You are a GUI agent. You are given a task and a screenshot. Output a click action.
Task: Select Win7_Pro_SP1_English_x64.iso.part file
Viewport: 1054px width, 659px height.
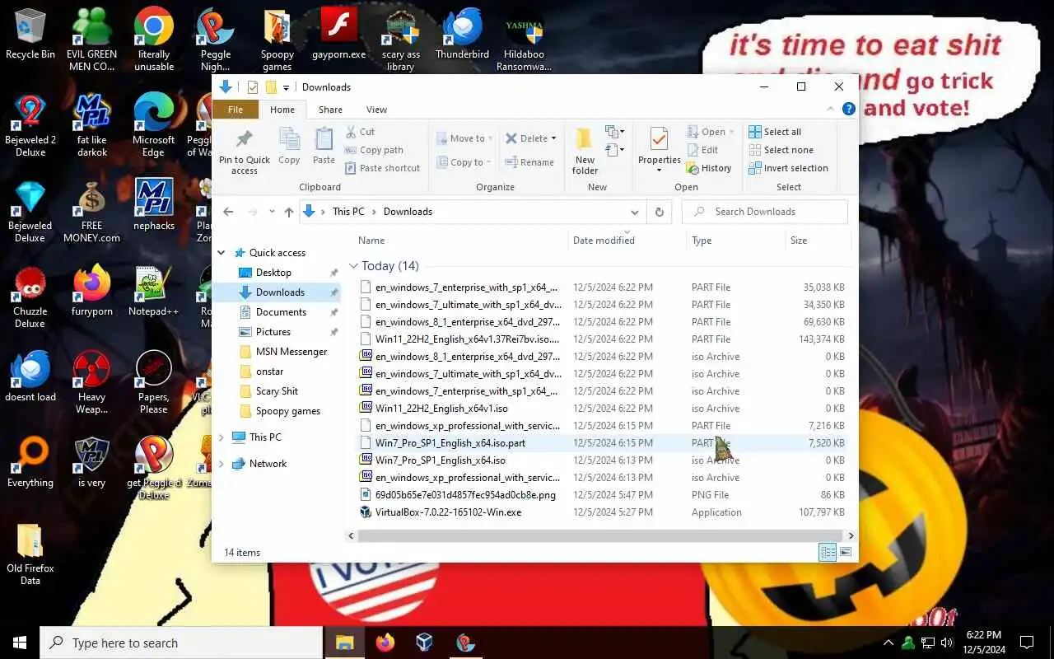pos(450,443)
